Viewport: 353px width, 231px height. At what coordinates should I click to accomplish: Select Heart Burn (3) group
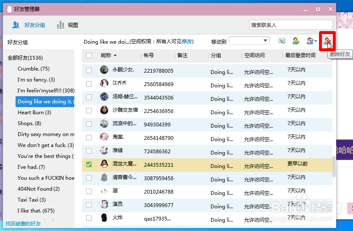click(34, 113)
